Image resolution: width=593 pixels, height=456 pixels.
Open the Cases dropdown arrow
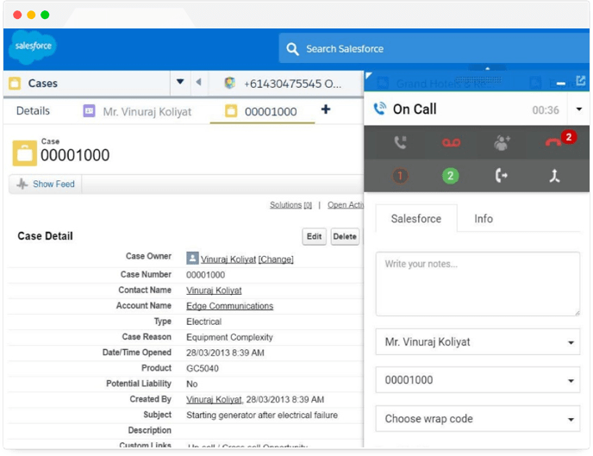180,82
